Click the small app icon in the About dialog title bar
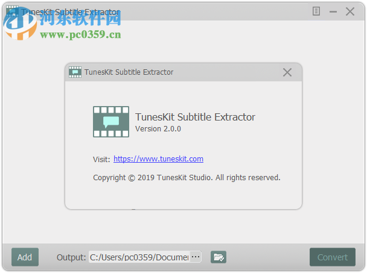Screen dimensions: 367x273 coord(75,72)
